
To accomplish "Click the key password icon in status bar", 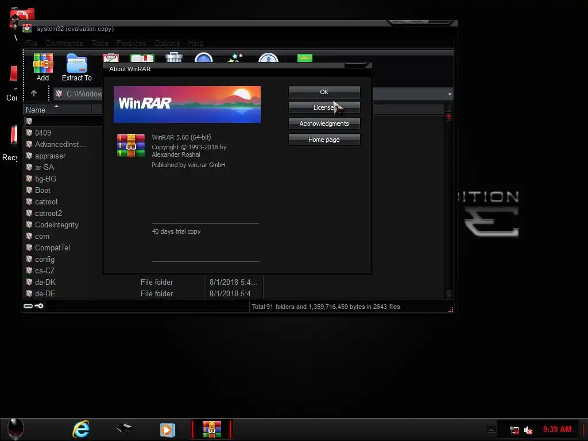I will (x=39, y=306).
